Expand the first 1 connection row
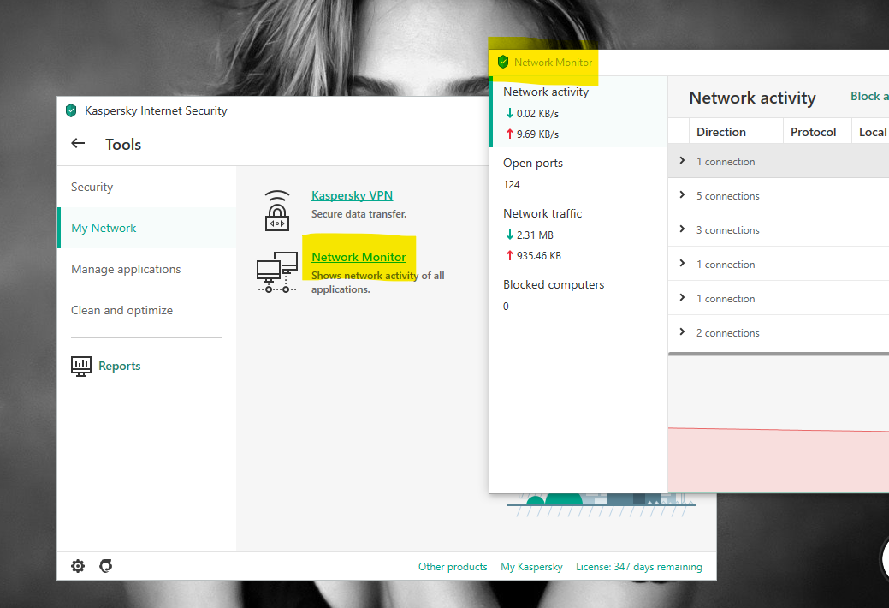Image resolution: width=889 pixels, height=608 pixels. point(682,161)
